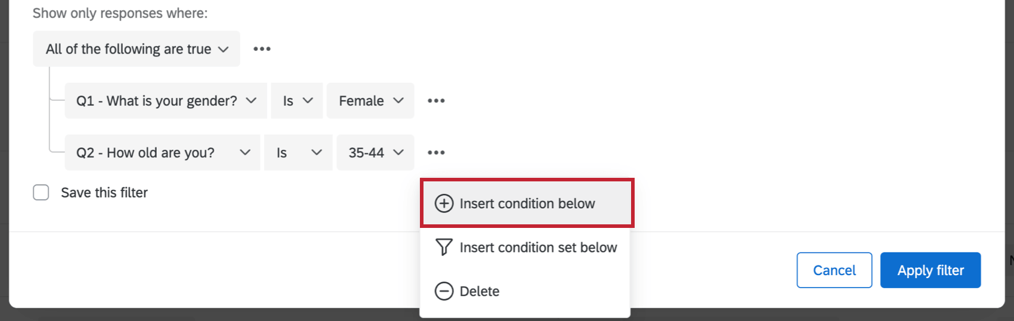Check the Save this filter checkbox
The image size is (1014, 321).
tap(41, 193)
